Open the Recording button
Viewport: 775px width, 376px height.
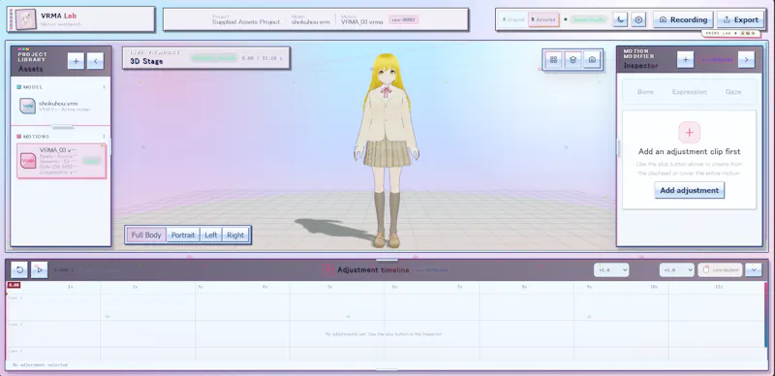[x=683, y=19]
